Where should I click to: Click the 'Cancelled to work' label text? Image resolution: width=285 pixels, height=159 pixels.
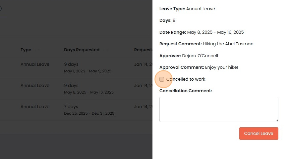186,79
